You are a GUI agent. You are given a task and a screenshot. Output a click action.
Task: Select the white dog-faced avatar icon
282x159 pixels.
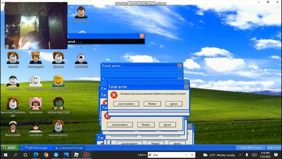(x=81, y=58)
